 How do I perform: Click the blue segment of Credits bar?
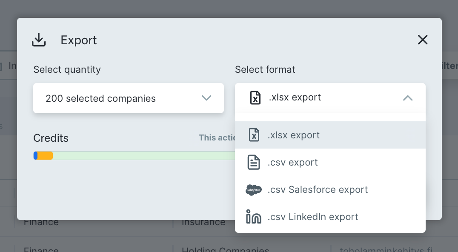(x=36, y=156)
